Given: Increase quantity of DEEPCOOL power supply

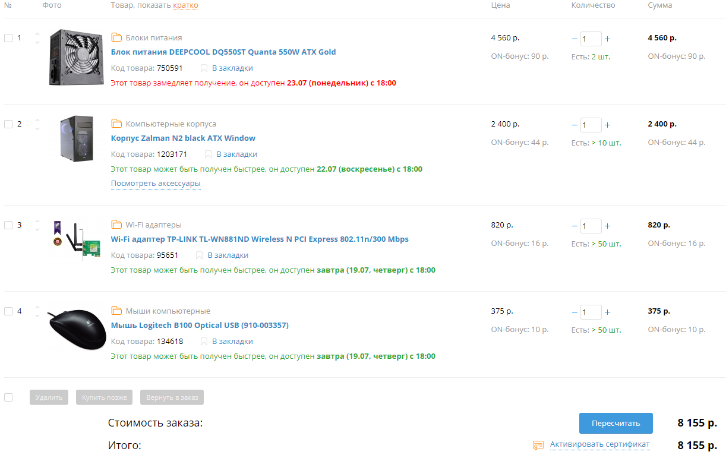Looking at the screenshot, I should click(607, 39).
